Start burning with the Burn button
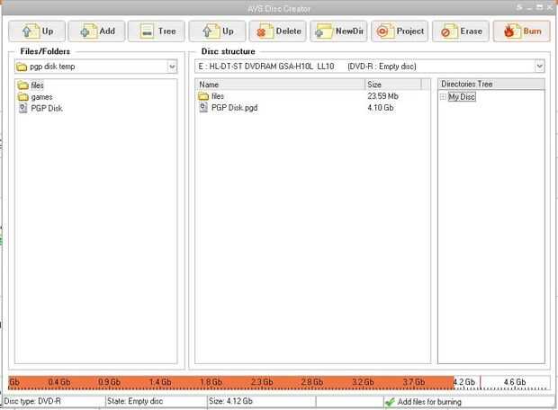Screen dimensions: 558x410 point(521,31)
